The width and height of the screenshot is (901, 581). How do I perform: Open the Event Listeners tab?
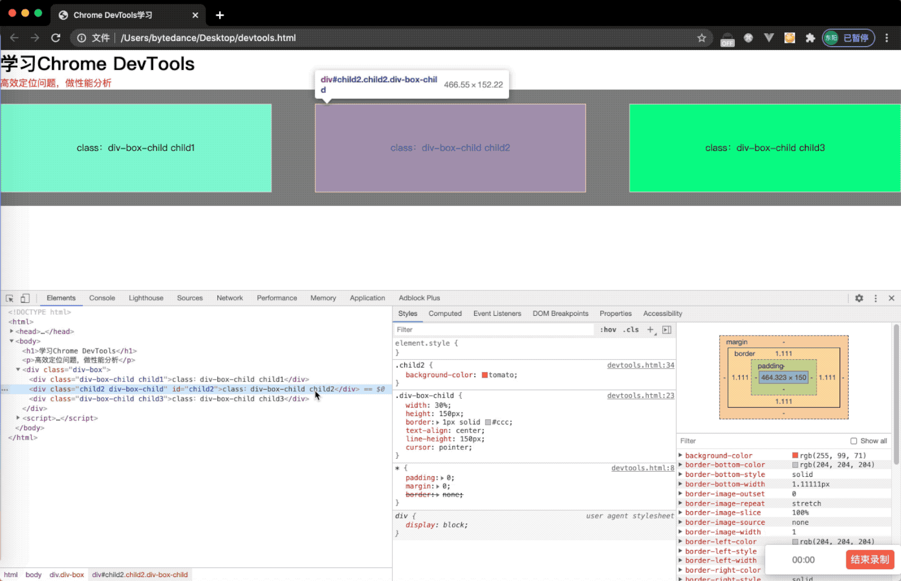[x=497, y=314]
